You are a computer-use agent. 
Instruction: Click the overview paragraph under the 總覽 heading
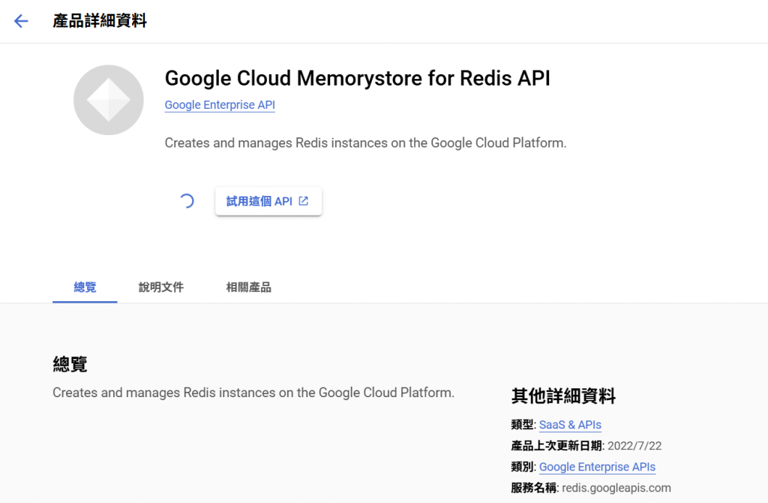[253, 393]
